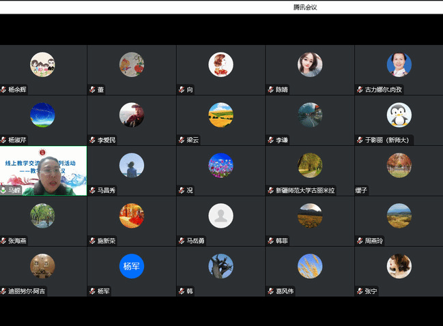Select the gray default avatar of 马岳勇

(220, 216)
